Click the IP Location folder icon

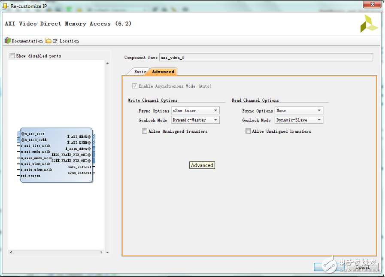click(x=49, y=41)
